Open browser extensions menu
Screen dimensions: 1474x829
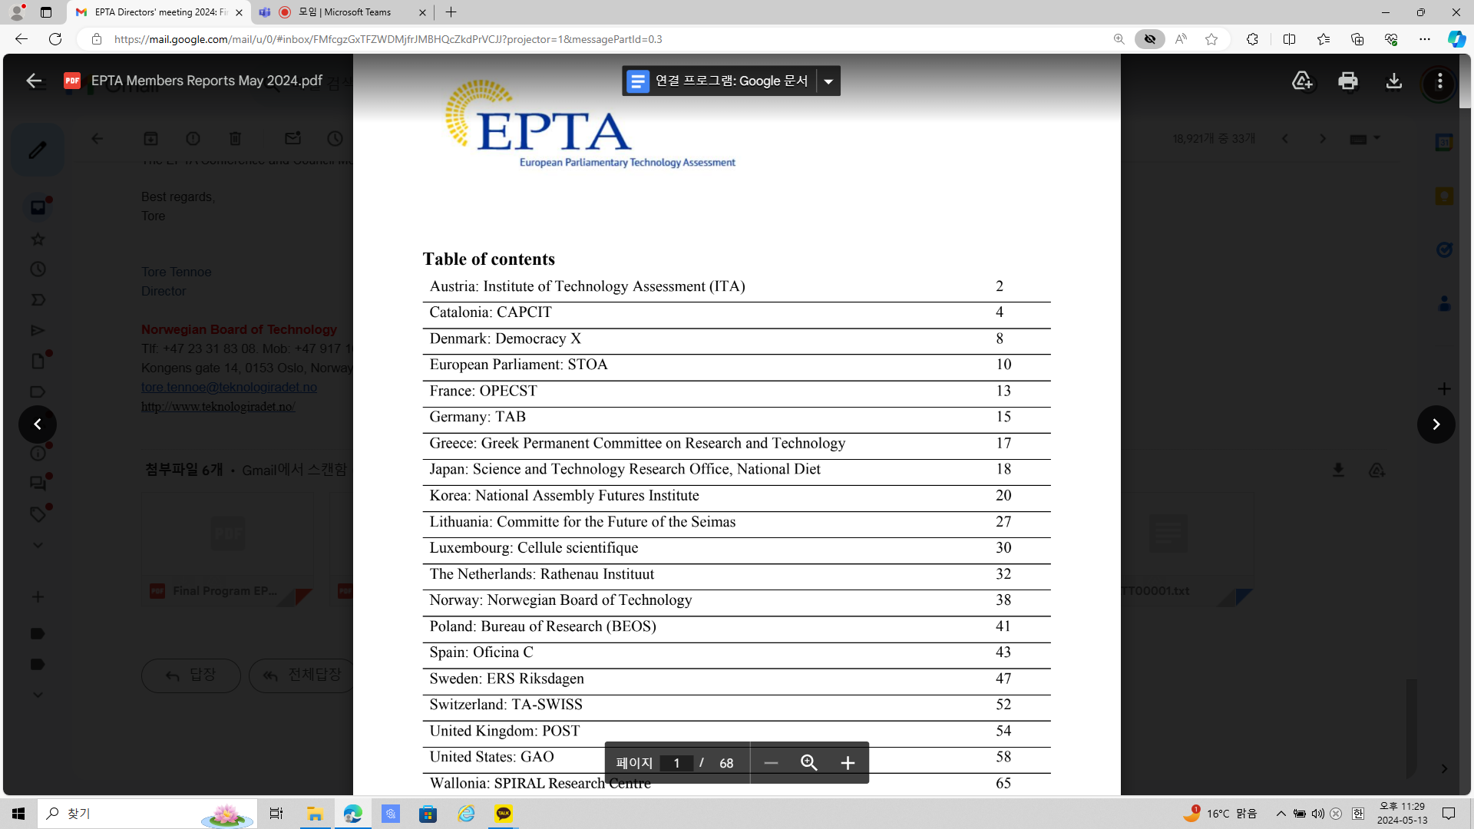point(1252,39)
